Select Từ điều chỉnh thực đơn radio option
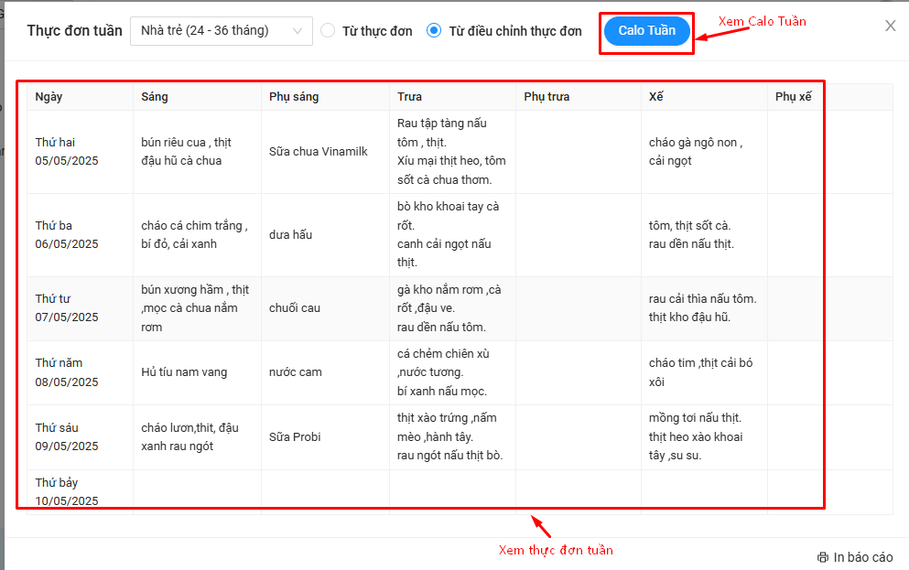This screenshot has height=570, width=909. (434, 31)
